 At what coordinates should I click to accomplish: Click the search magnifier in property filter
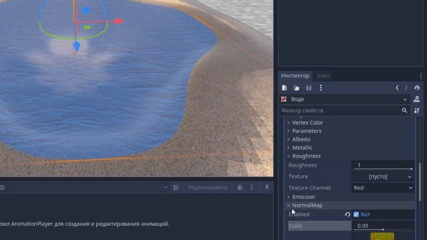click(404, 111)
